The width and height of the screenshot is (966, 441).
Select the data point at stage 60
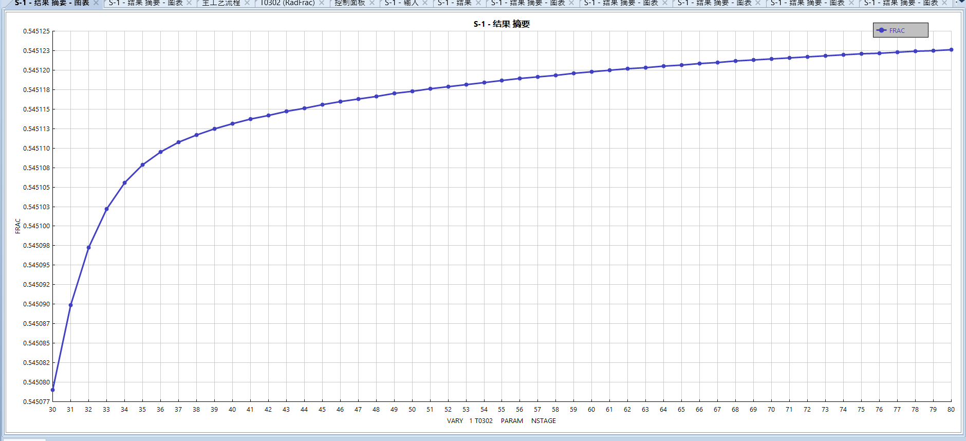[591, 72]
